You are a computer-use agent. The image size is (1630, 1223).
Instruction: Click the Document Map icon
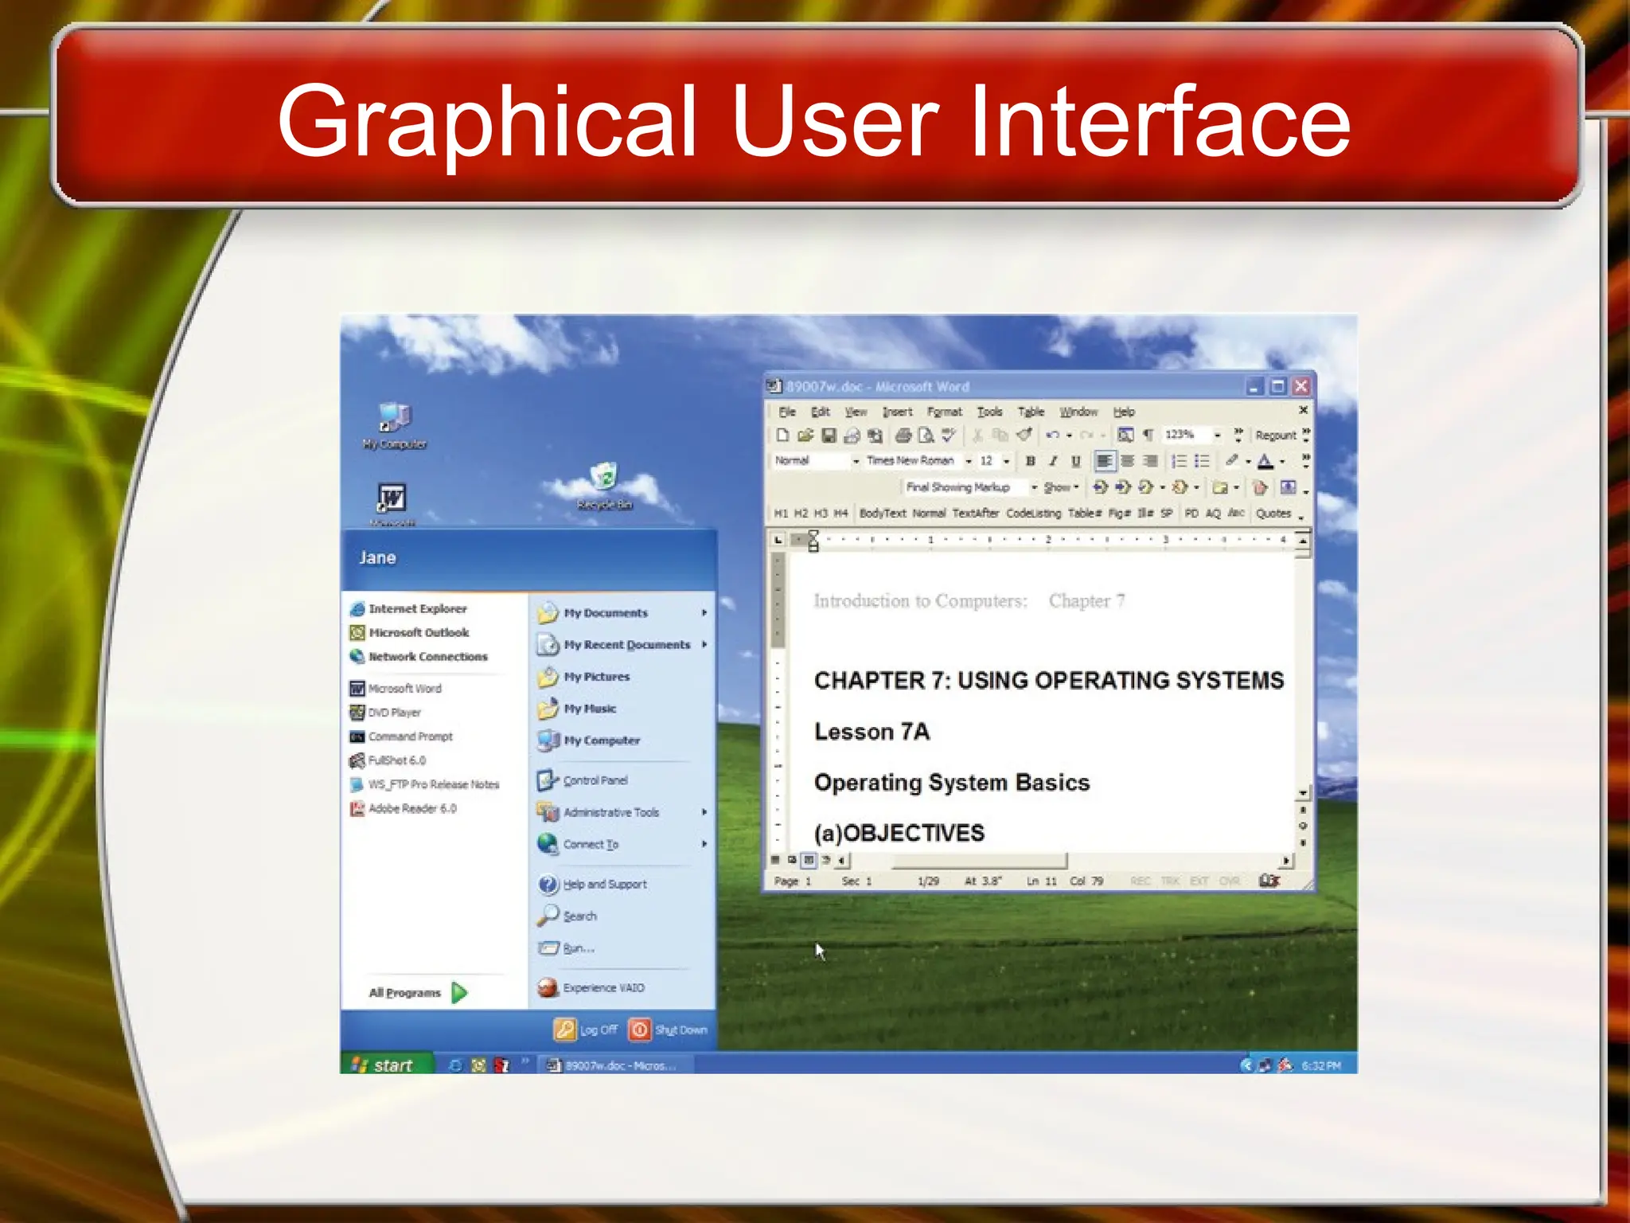[1125, 435]
